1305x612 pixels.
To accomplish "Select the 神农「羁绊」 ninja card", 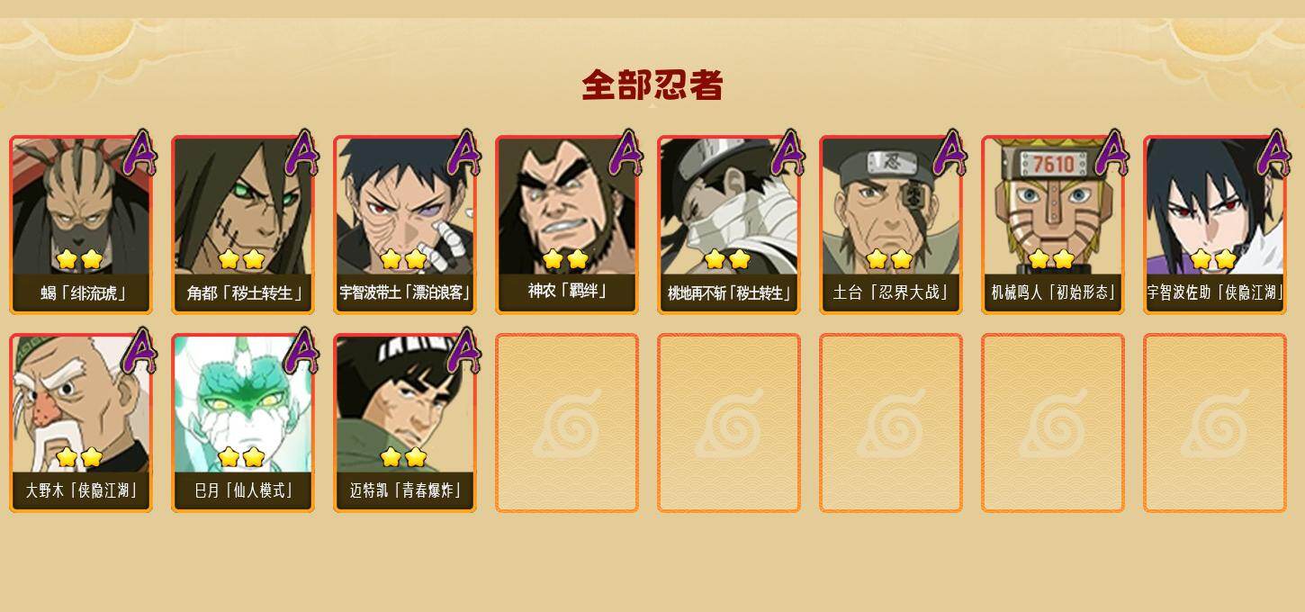I will click(567, 225).
